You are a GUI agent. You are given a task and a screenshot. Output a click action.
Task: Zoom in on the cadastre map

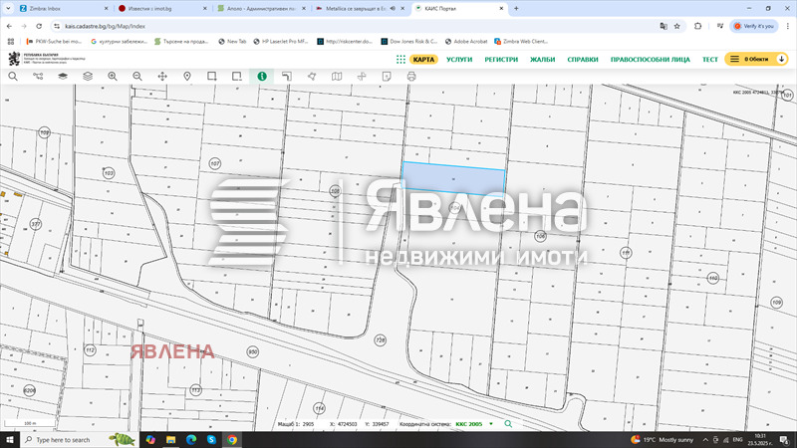(x=113, y=76)
